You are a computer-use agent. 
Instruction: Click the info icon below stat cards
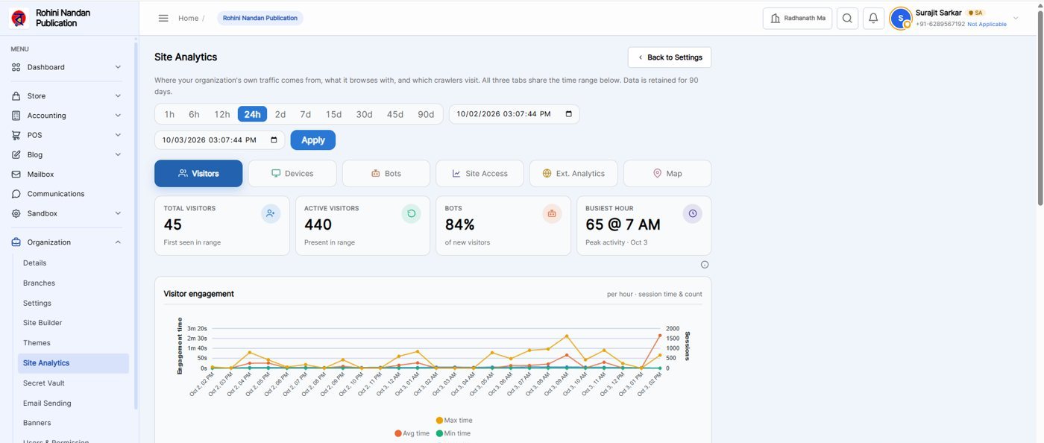(x=705, y=265)
